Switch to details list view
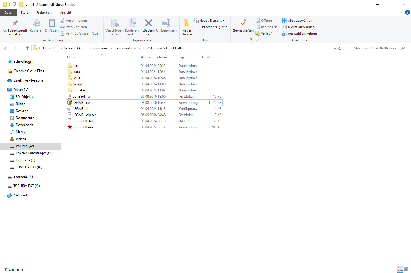The height and width of the screenshot is (273, 411). [x=400, y=269]
